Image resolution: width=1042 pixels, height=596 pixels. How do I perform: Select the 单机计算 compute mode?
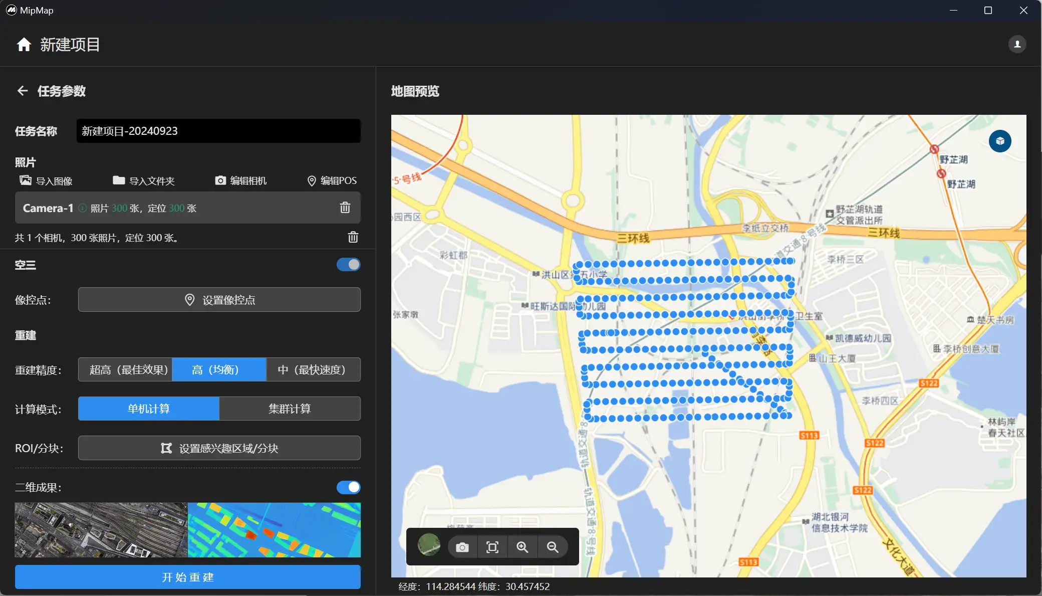[x=148, y=409]
